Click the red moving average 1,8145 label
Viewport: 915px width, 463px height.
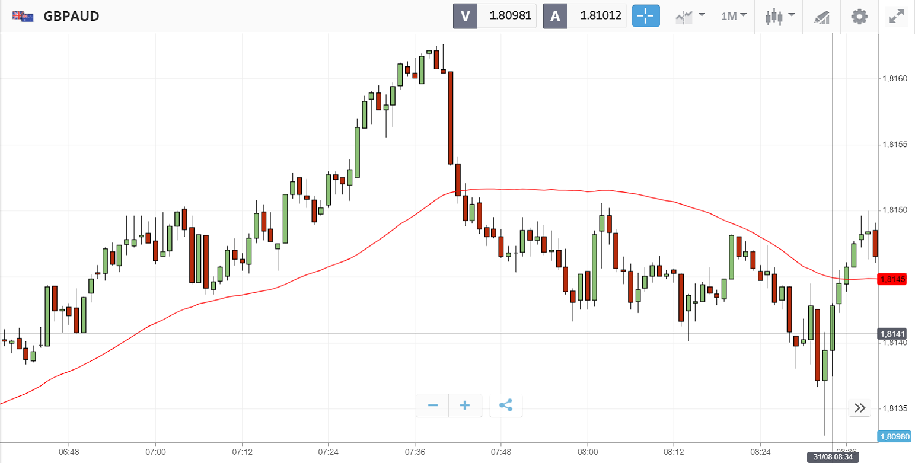(x=892, y=279)
